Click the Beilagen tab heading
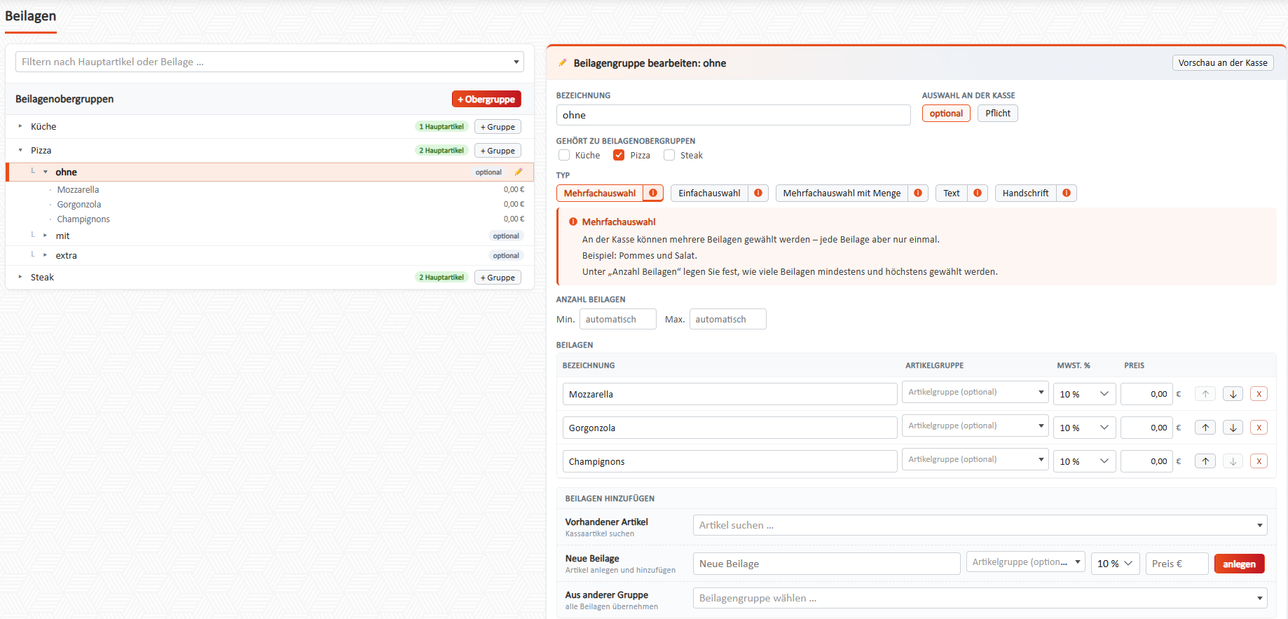This screenshot has height=619, width=1288. [31, 16]
